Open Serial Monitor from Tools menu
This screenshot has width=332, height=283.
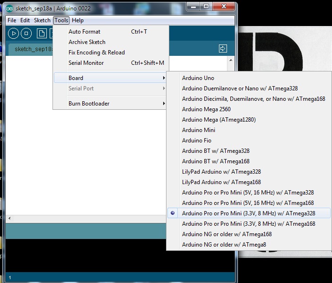click(x=111, y=62)
